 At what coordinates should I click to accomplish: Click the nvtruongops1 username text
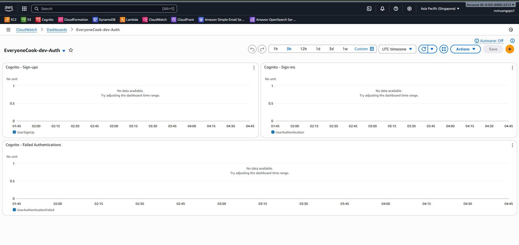[504, 11]
